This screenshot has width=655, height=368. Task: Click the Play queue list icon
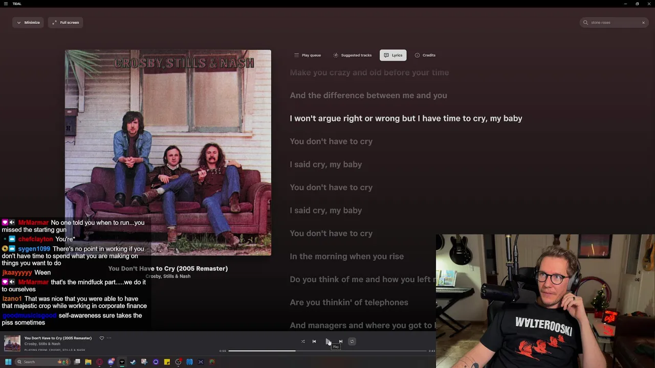[x=296, y=55]
